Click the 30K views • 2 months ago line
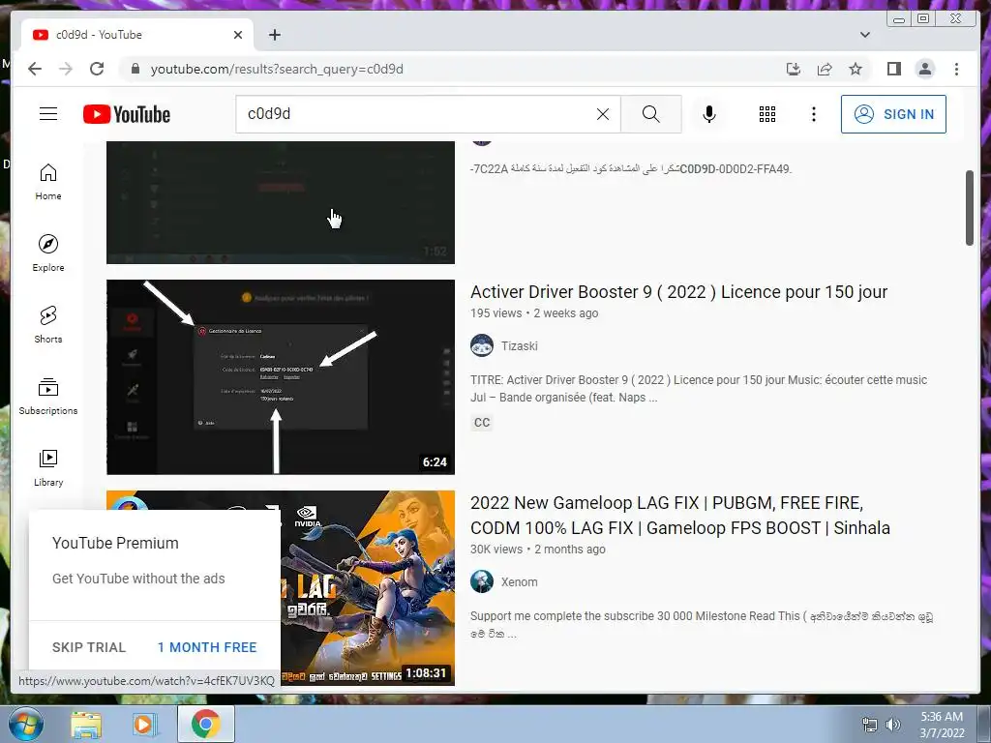 coord(538,550)
